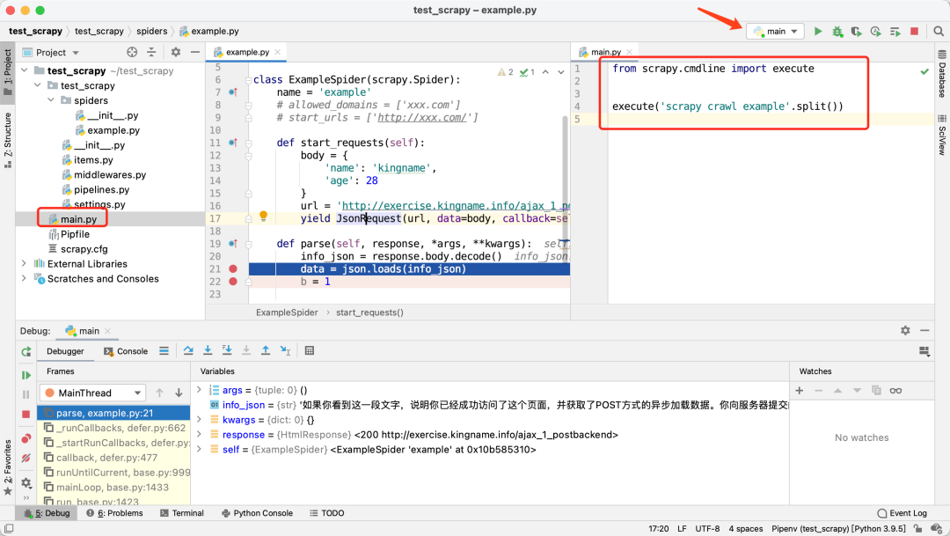
Task: Collapse the test_scrapy root folder
Action: click(25, 70)
